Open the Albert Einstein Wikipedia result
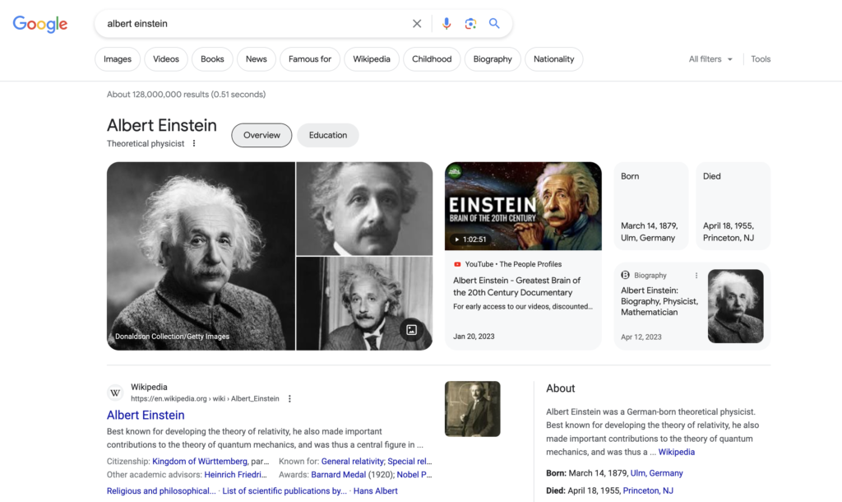This screenshot has height=502, width=842. pos(146,416)
